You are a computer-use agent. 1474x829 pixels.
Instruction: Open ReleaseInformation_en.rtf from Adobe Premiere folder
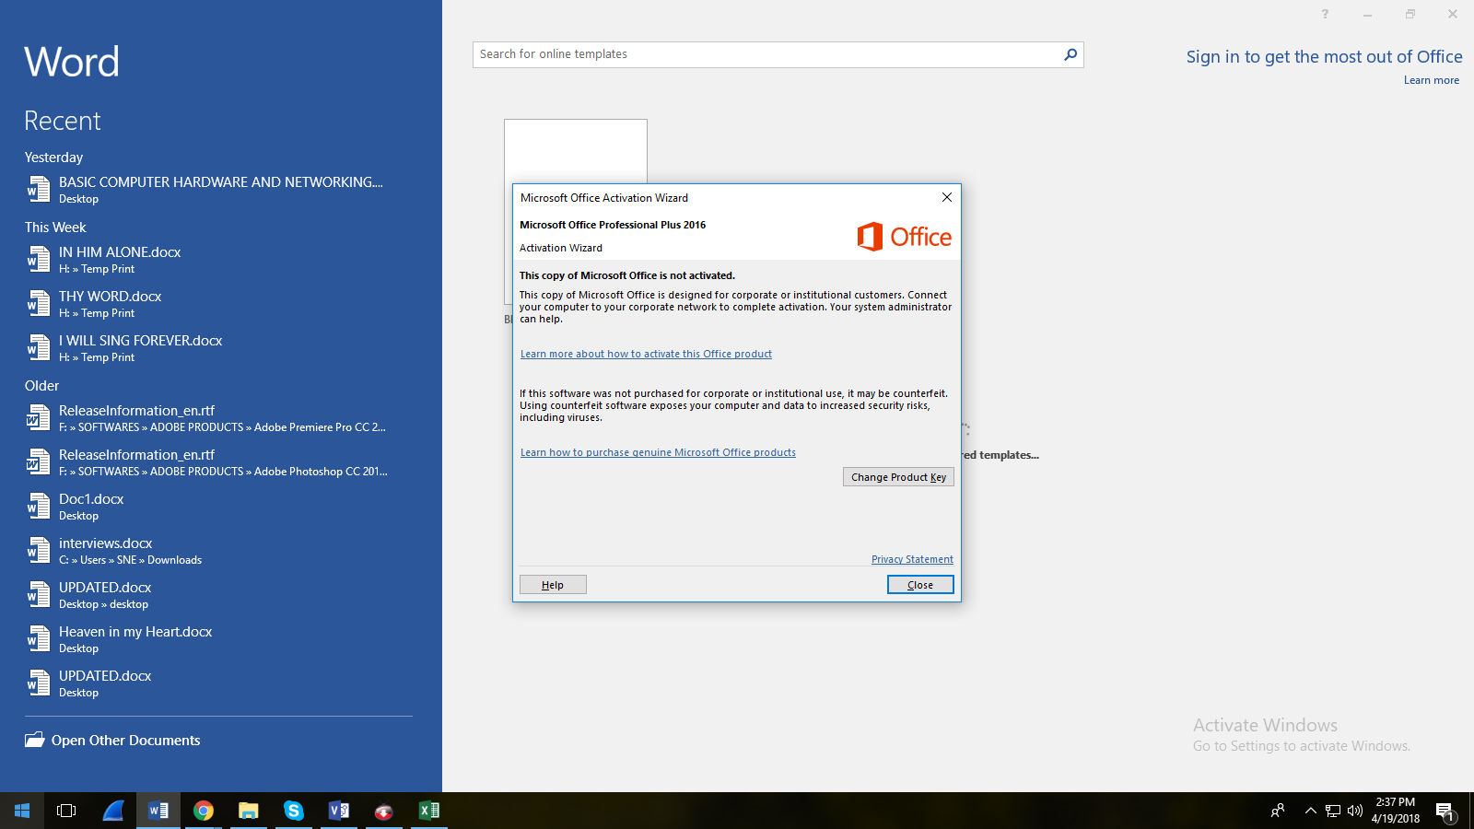(221, 418)
